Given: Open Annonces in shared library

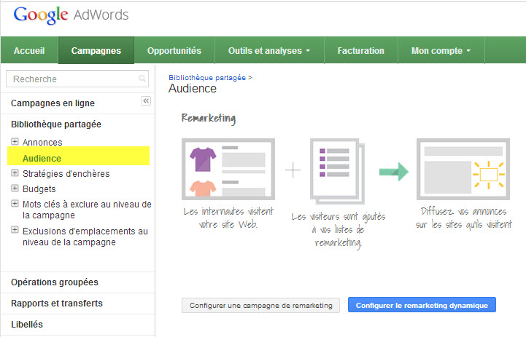Looking at the screenshot, I should [x=42, y=142].
